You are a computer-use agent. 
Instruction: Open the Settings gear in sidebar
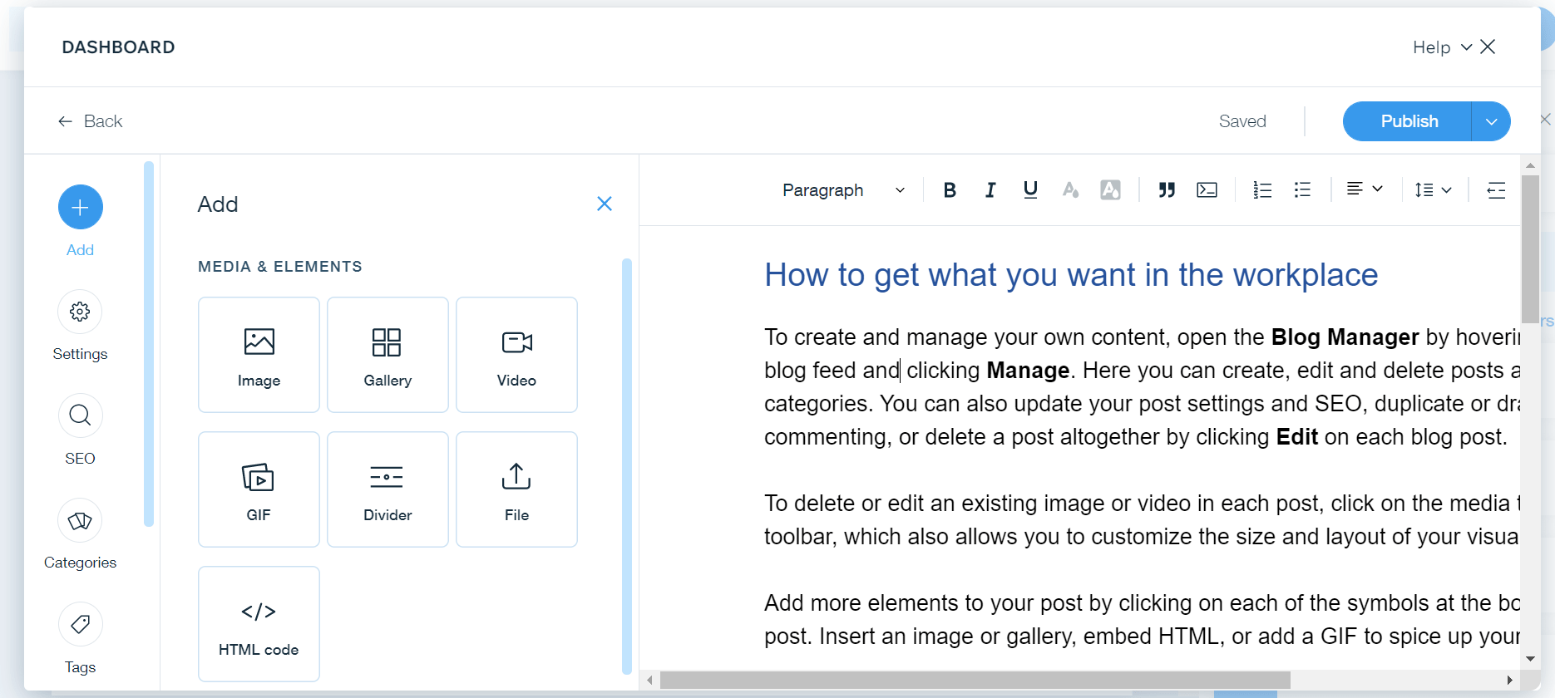coord(81,312)
